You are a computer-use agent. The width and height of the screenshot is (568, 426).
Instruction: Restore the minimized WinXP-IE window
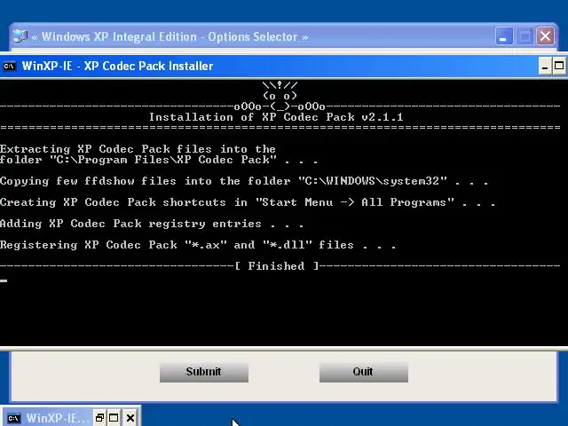click(x=99, y=418)
